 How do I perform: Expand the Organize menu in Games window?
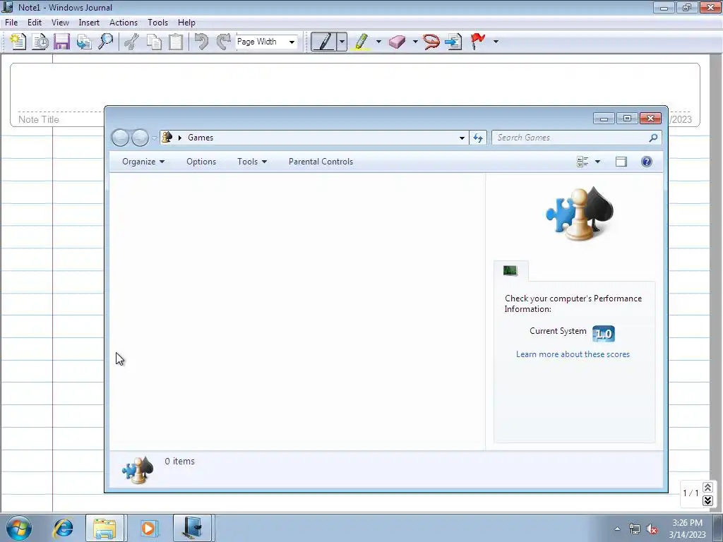(x=143, y=162)
